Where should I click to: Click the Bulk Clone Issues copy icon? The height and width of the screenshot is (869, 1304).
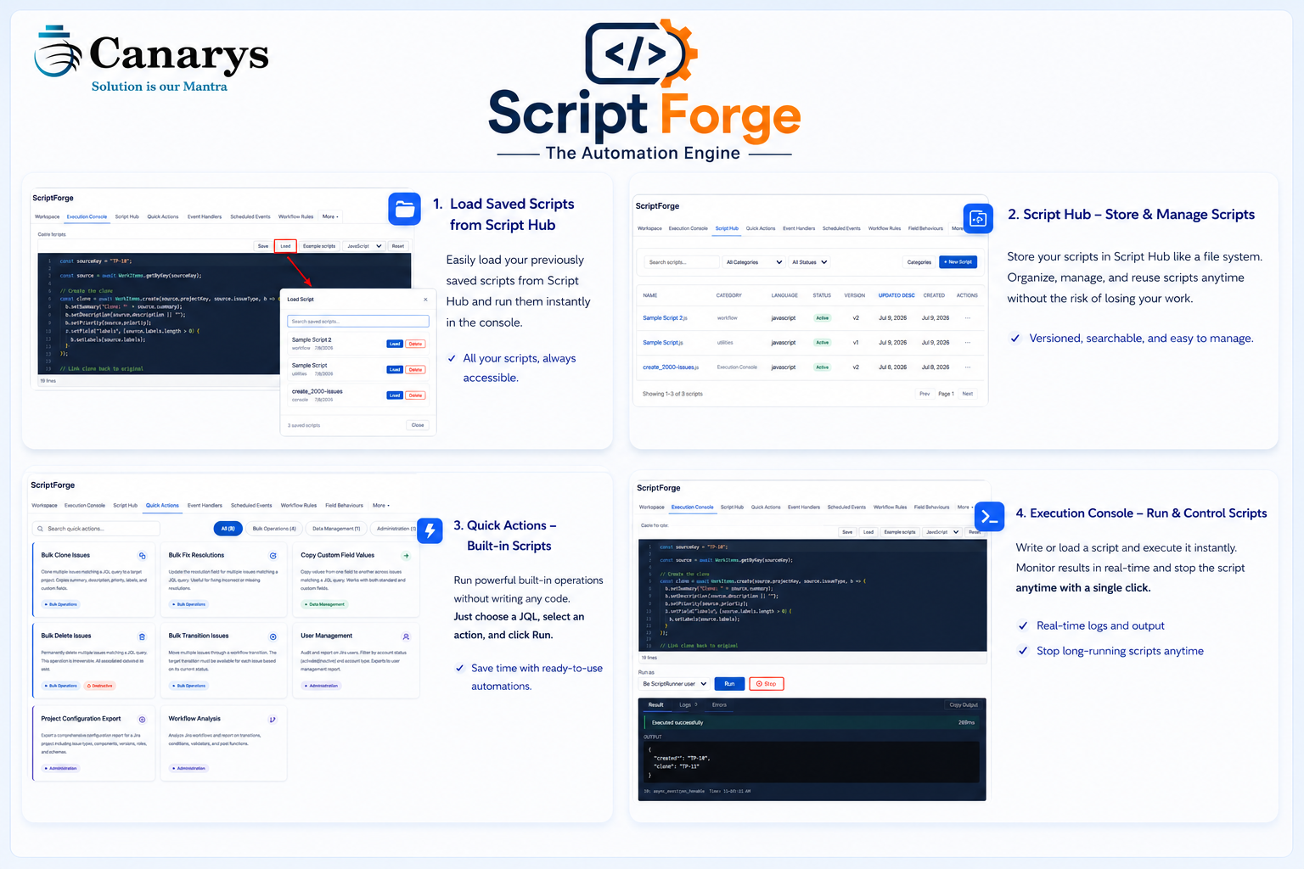pos(142,556)
